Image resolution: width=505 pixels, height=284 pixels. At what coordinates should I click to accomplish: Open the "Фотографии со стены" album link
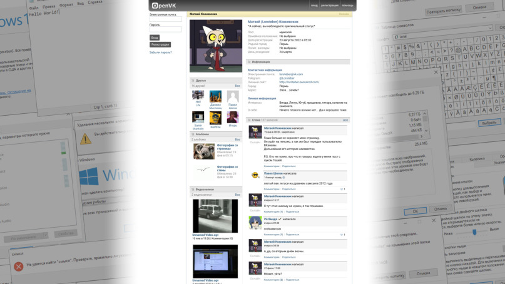[227, 168]
